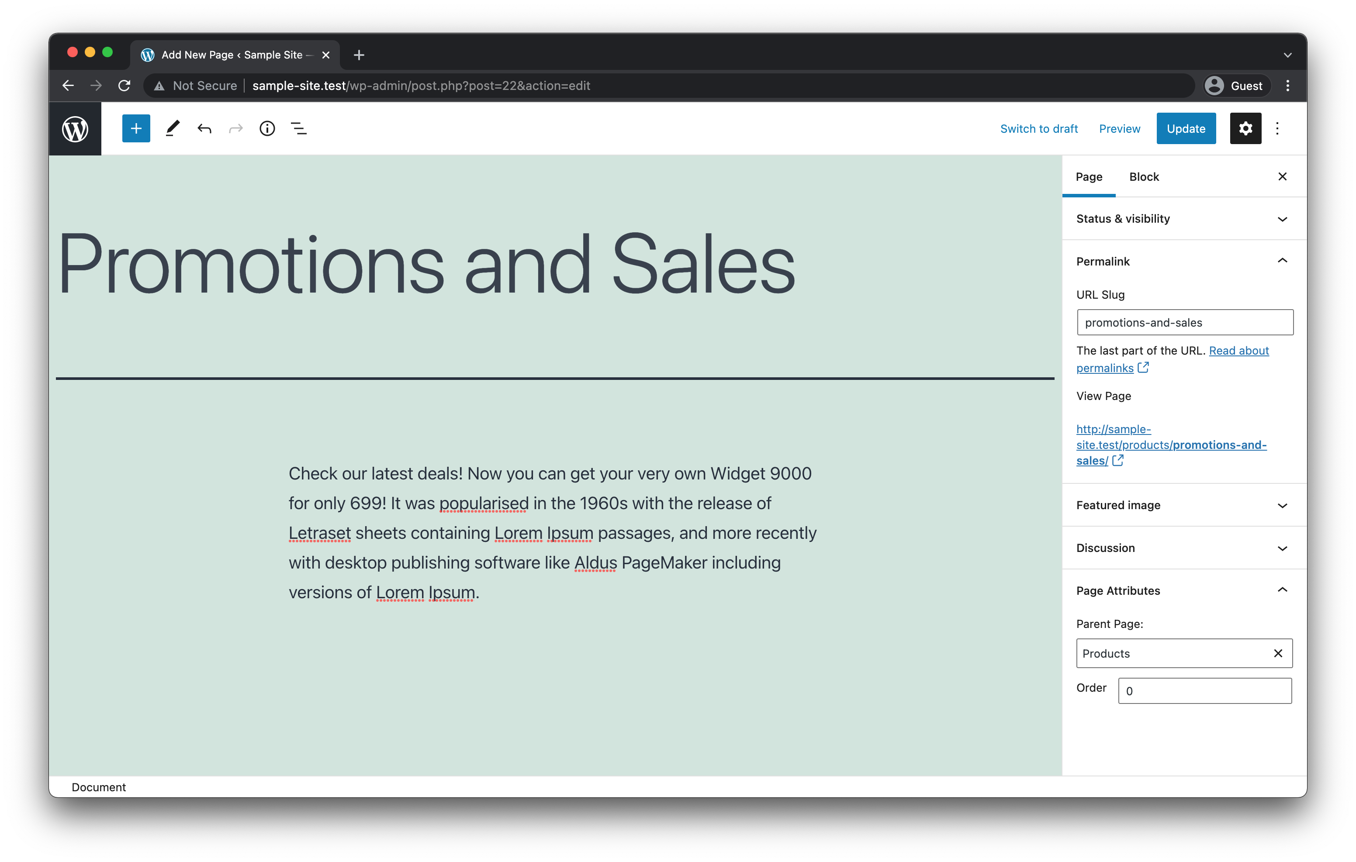Close the settings sidebar
1356x862 pixels.
pyautogui.click(x=1282, y=176)
